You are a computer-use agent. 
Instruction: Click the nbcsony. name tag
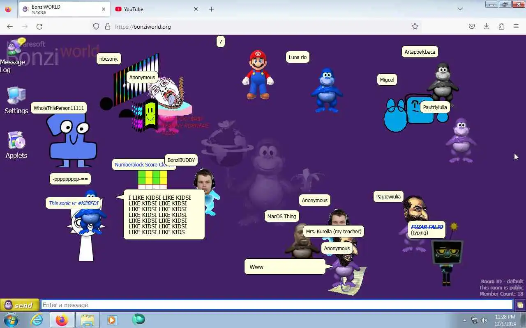tap(109, 59)
